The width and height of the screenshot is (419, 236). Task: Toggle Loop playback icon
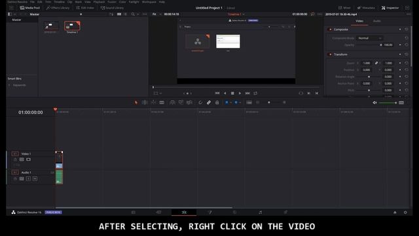coord(255,93)
